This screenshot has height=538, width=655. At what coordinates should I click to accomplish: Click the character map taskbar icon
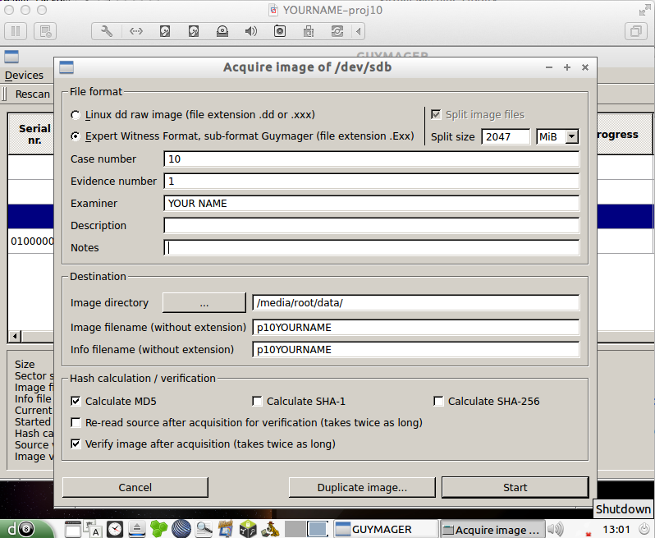[x=93, y=529]
